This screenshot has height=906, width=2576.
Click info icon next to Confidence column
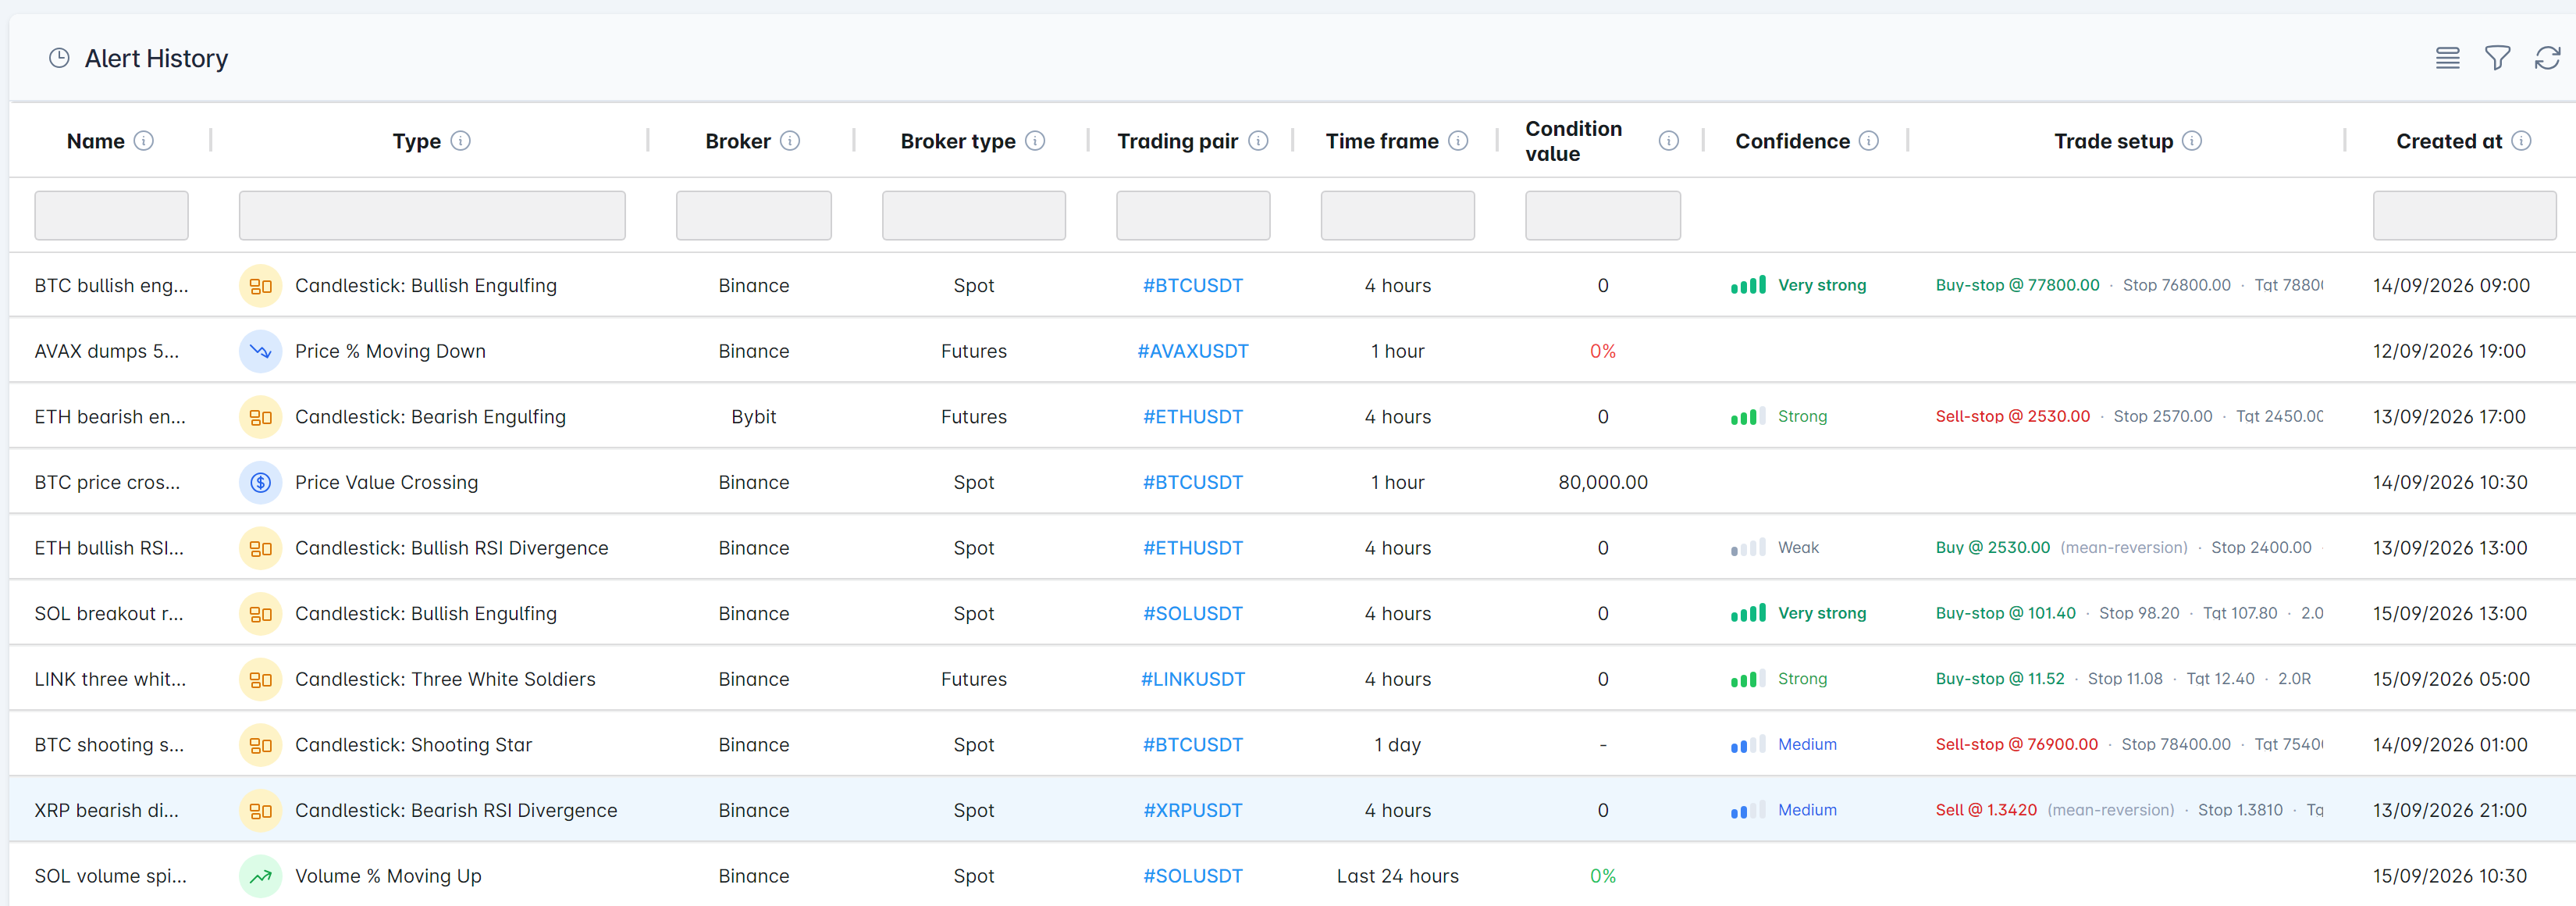pyautogui.click(x=1868, y=141)
